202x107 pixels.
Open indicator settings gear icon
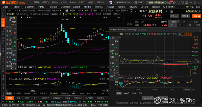coord(31,14)
